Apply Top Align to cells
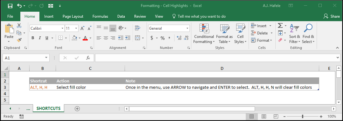 (99, 28)
